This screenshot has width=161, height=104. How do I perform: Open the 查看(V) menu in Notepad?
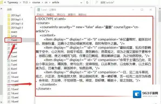coord(72,15)
